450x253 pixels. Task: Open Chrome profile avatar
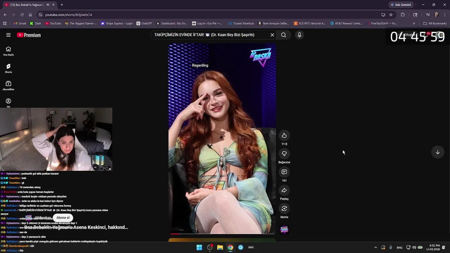click(x=436, y=15)
